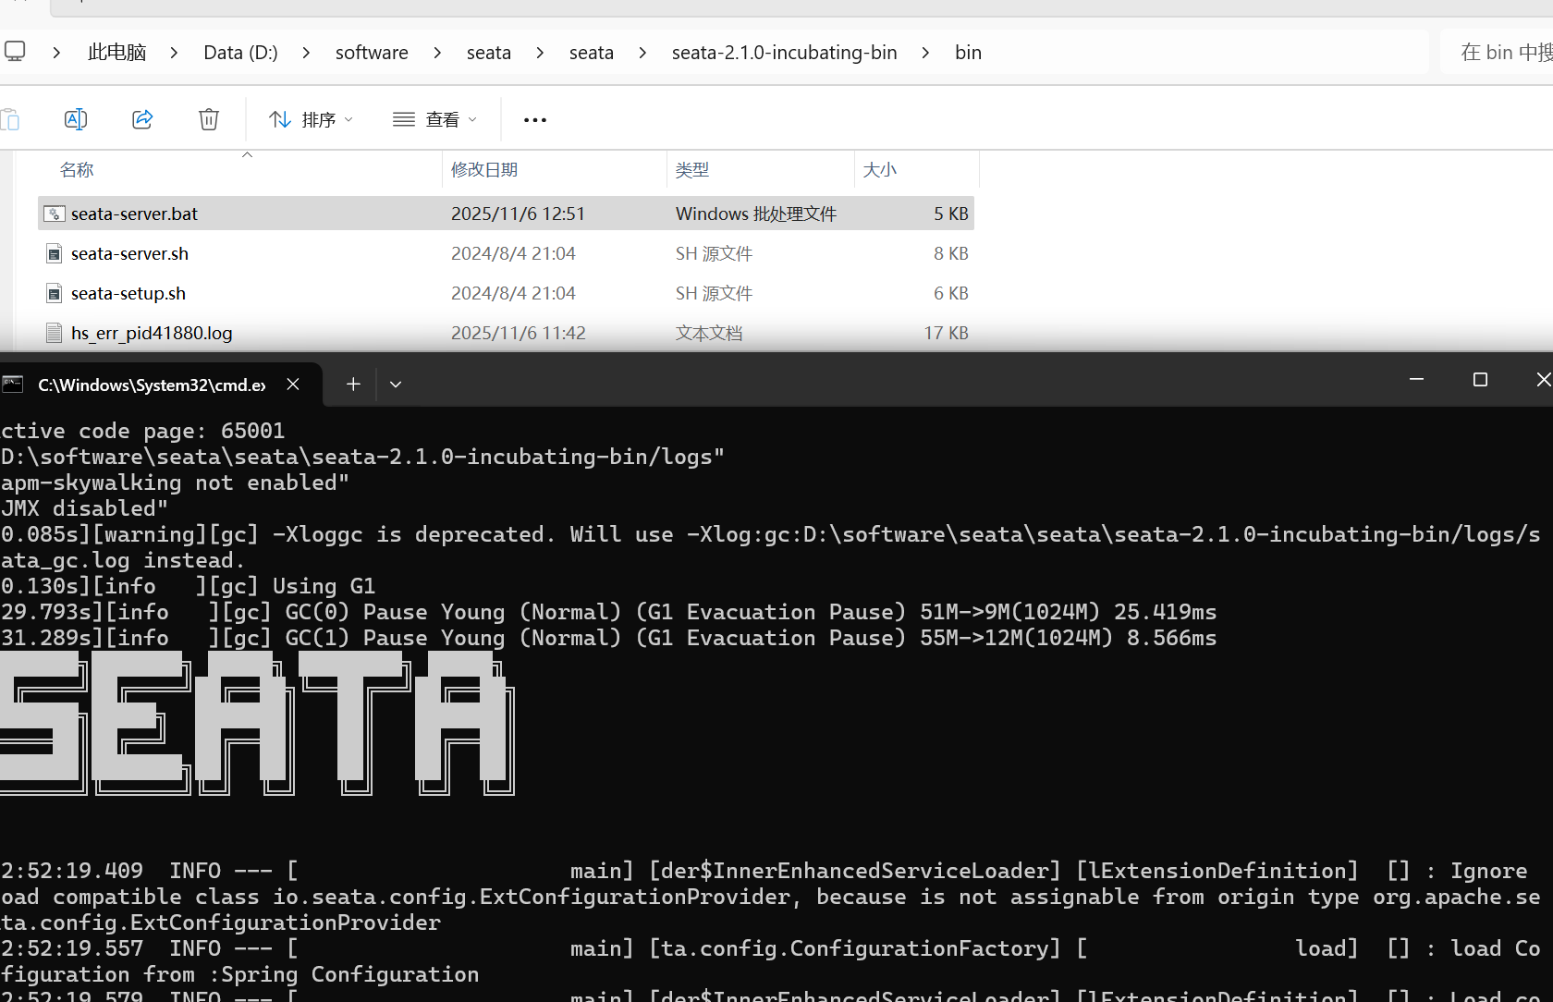Maximize the terminal window

click(x=1480, y=380)
